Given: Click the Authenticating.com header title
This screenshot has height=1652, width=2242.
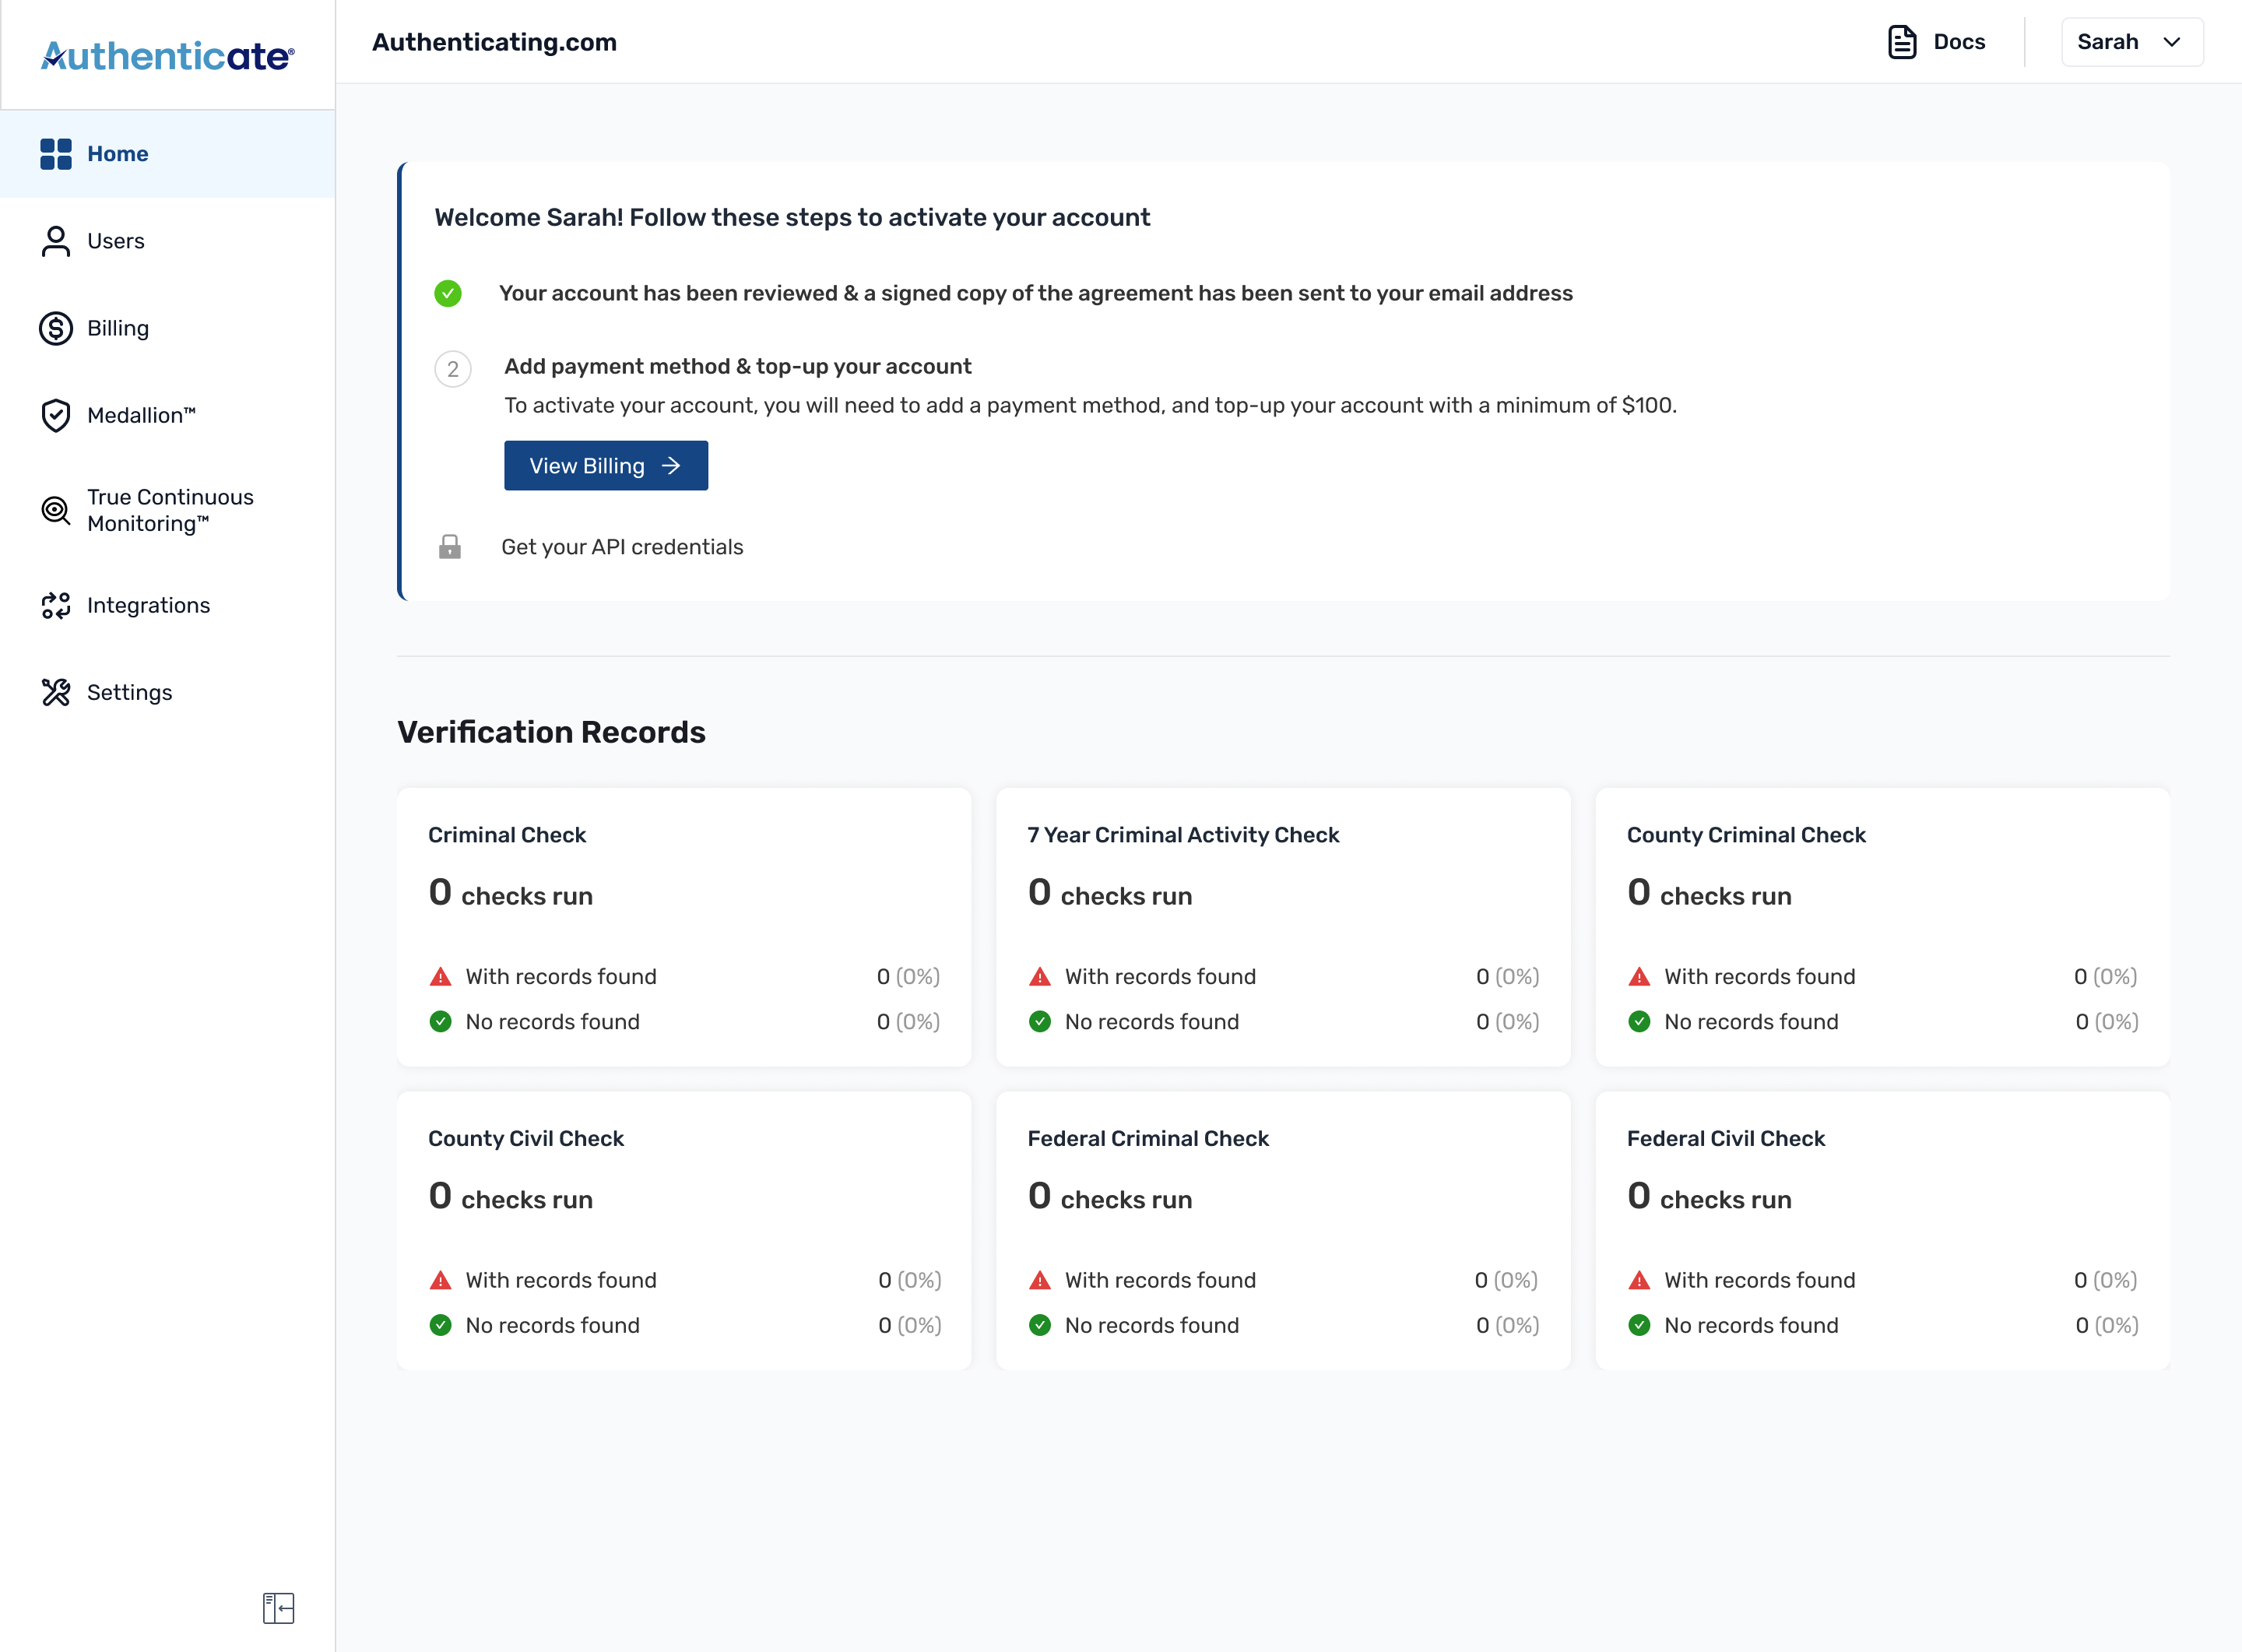Looking at the screenshot, I should coord(494,42).
